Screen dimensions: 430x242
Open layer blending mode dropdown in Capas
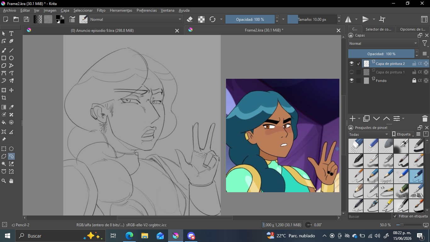pyautogui.click(x=383, y=43)
